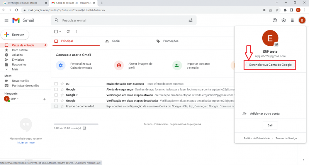
Task: Check the Alerta de segurança email
Action: (56, 90)
